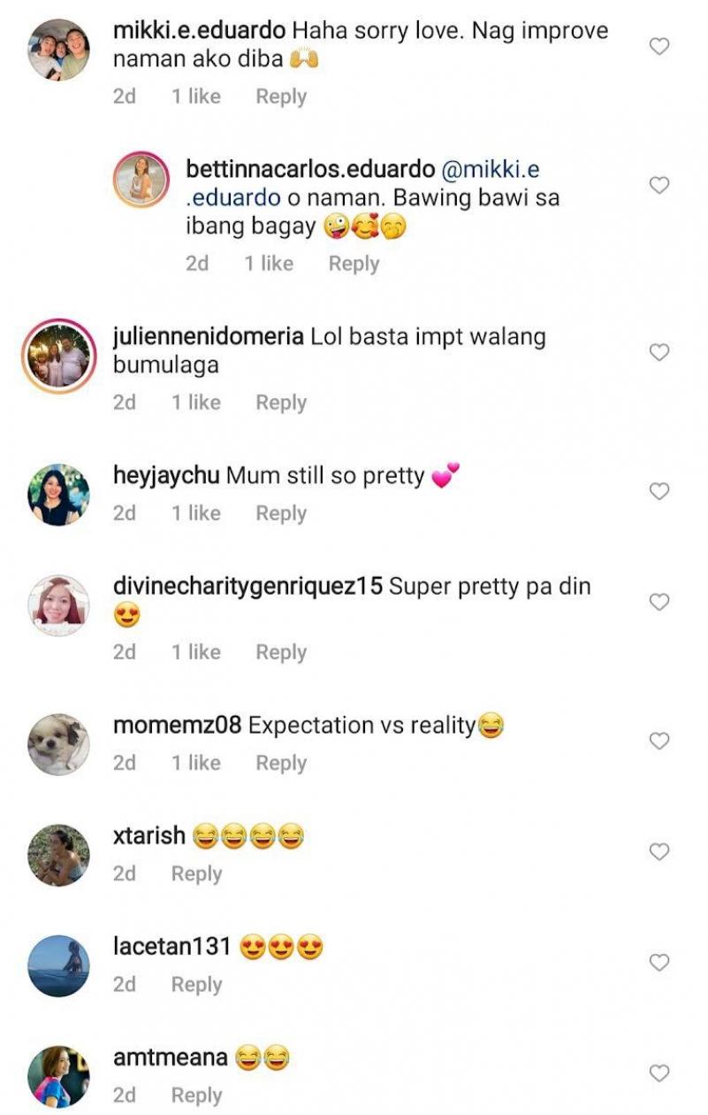Screen dimensions: 708x1115
Task: View the 1 like on juliennenidomeria's comment
Action: coord(196,403)
